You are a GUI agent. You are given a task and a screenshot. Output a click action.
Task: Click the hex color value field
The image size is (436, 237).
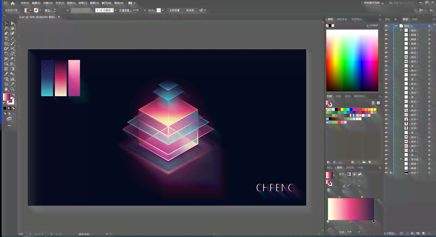tap(374, 26)
